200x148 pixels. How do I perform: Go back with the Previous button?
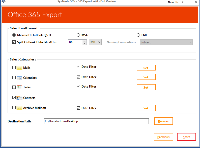point(163,137)
